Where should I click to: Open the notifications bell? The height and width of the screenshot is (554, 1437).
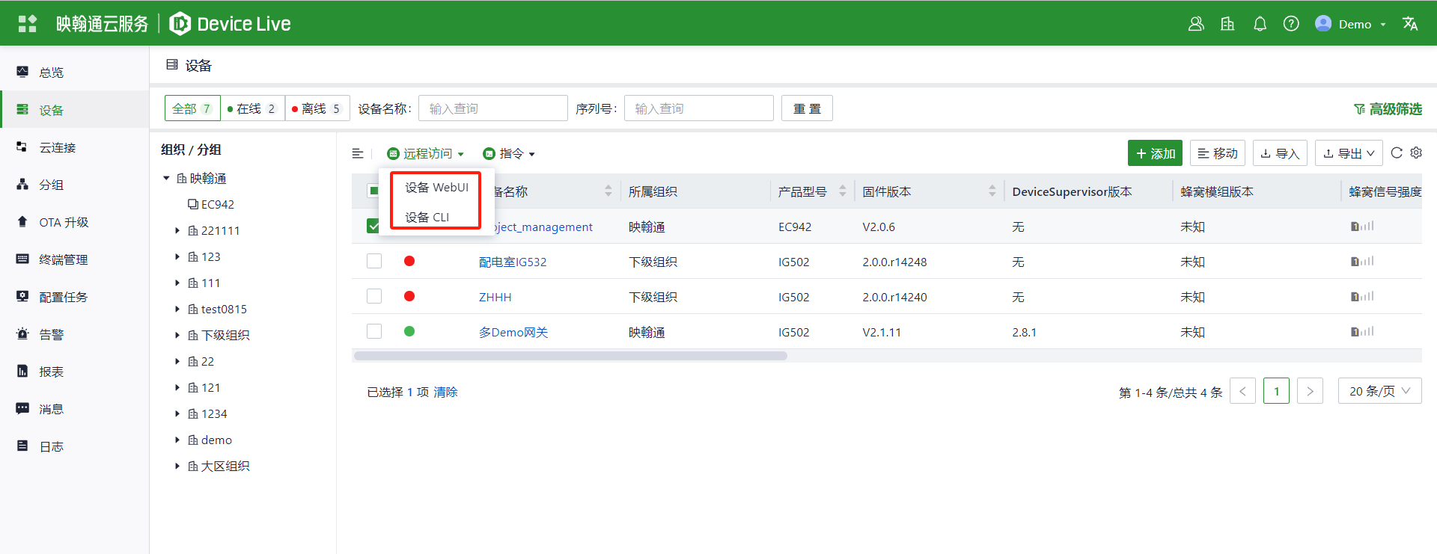[x=1260, y=24]
